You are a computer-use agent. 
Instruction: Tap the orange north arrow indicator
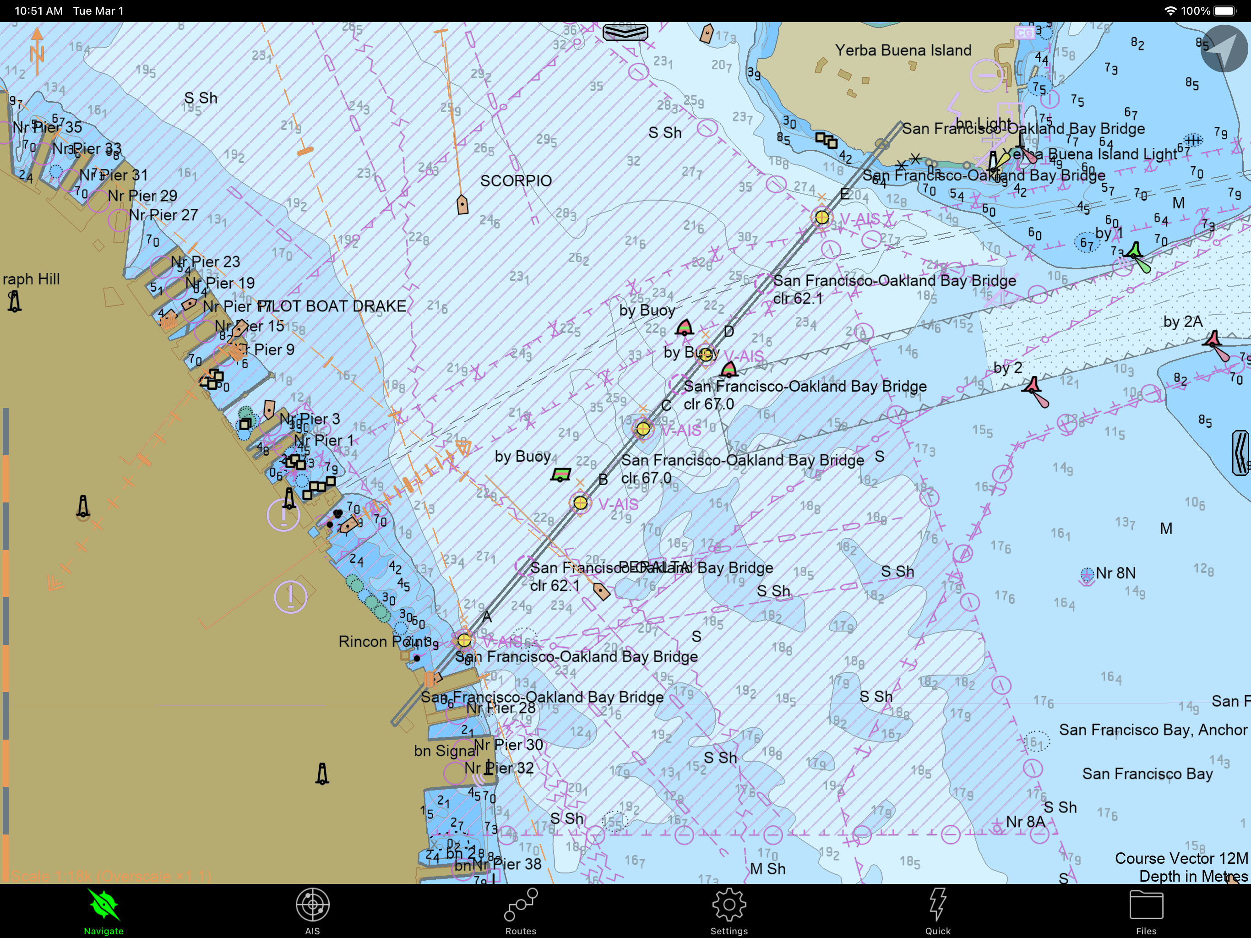[38, 51]
